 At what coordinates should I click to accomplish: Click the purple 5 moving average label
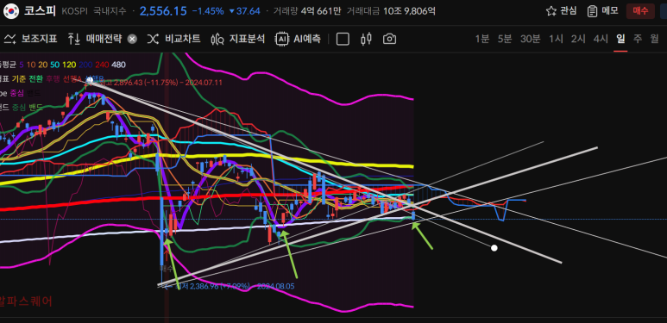[x=22, y=65]
